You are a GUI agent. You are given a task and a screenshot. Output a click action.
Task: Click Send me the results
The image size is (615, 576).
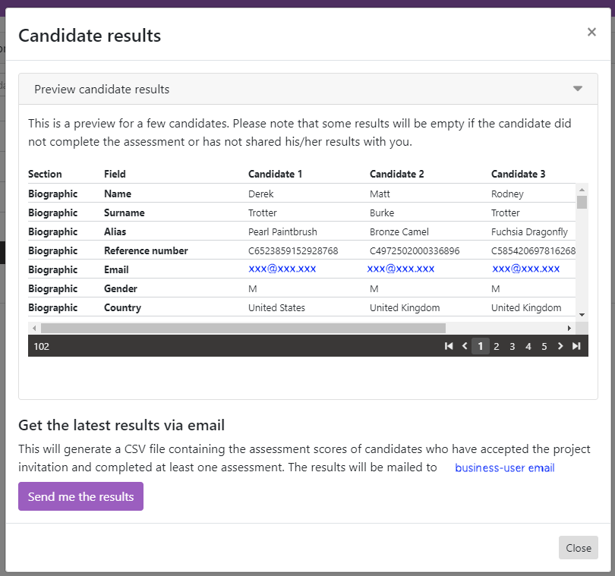pos(80,496)
